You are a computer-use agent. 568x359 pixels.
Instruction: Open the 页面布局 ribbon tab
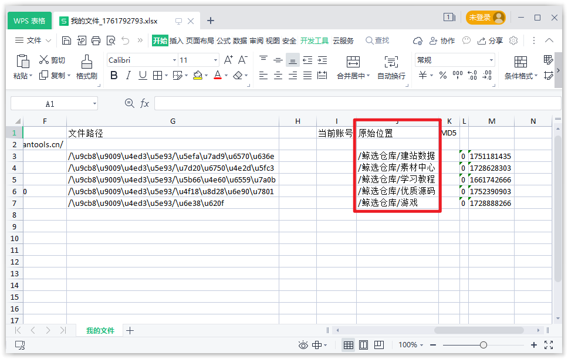click(x=200, y=40)
